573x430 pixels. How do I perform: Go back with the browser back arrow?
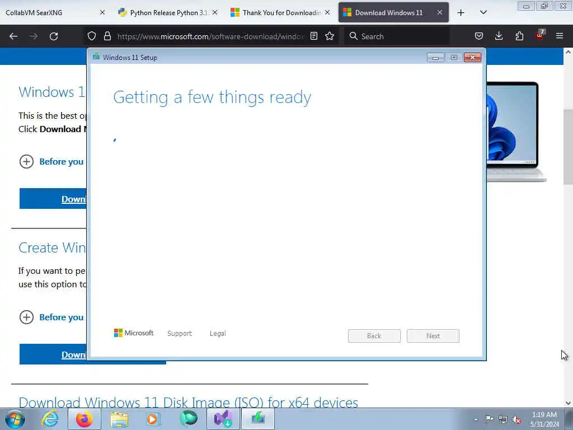tap(13, 36)
